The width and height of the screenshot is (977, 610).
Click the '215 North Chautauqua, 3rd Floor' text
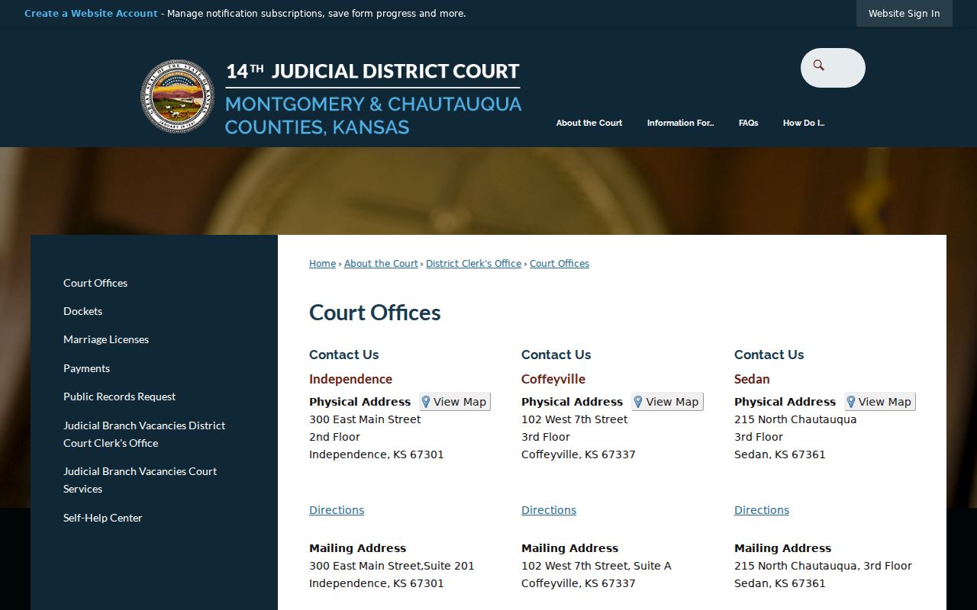[x=823, y=566]
